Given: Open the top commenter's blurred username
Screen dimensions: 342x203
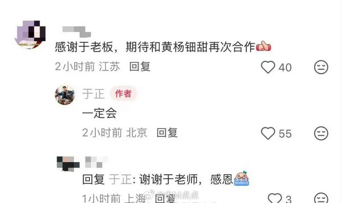Looking at the screenshot, I should point(77,32).
